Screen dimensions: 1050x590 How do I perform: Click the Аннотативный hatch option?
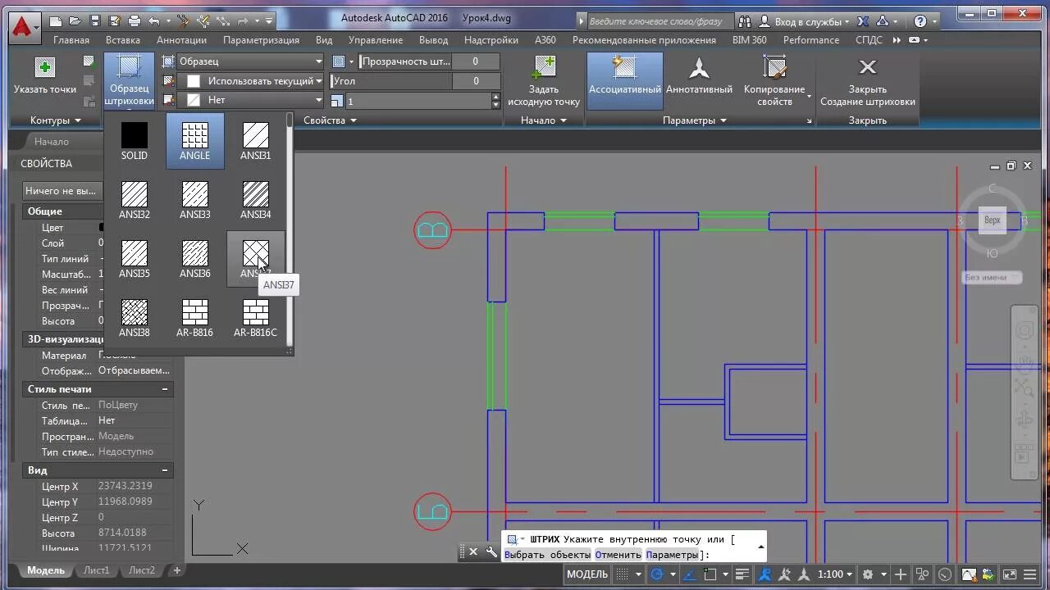coord(699,79)
